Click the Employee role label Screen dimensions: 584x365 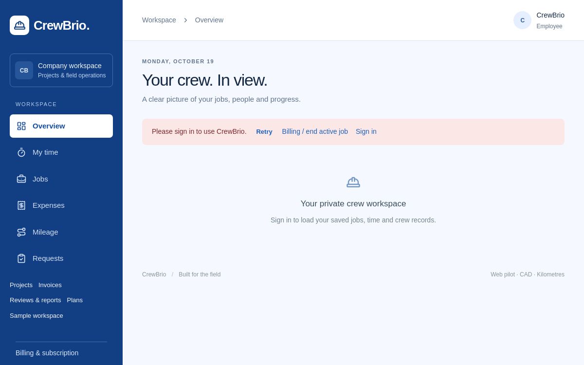[x=549, y=26]
